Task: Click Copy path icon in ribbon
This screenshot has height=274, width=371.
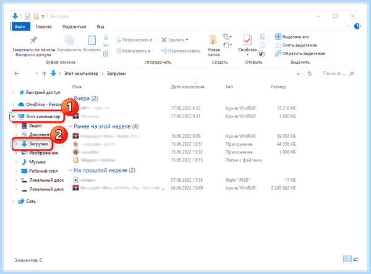Action: [106, 45]
